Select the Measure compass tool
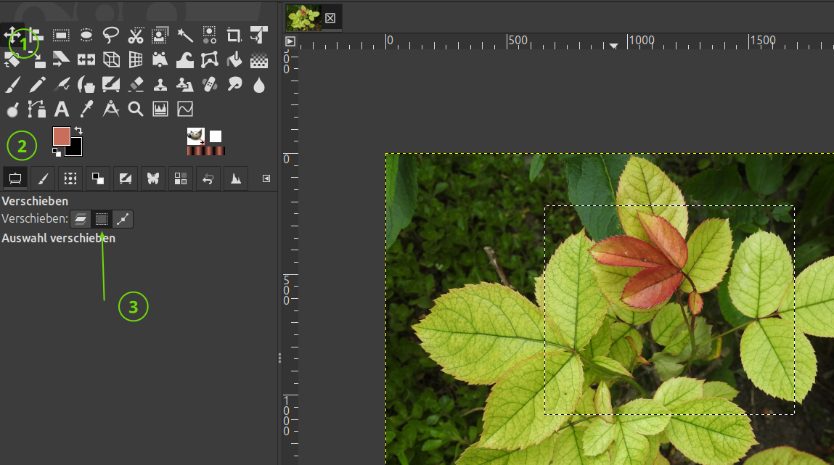The image size is (834, 465). [110, 110]
